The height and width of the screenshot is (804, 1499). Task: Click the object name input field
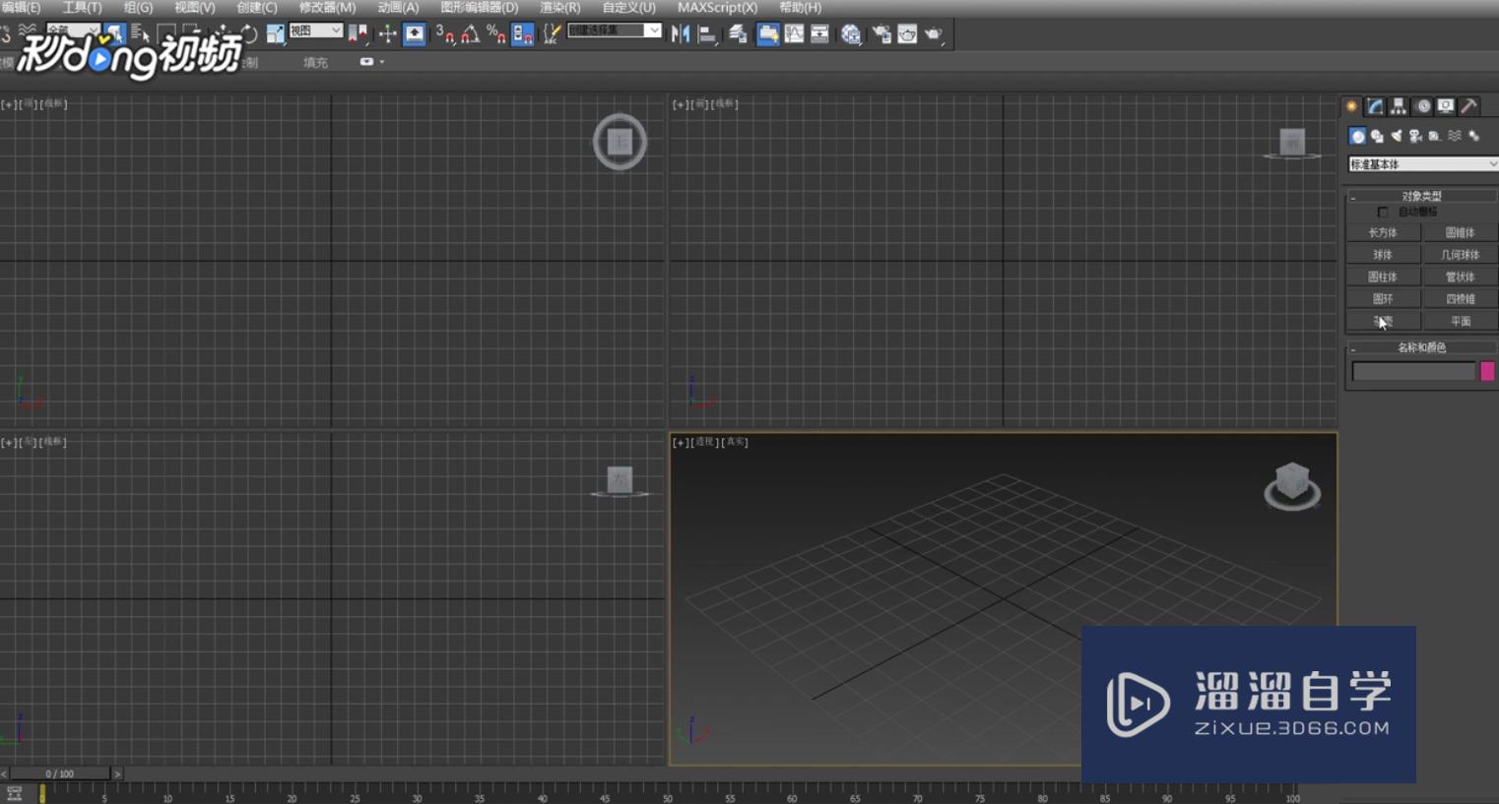pos(1413,371)
